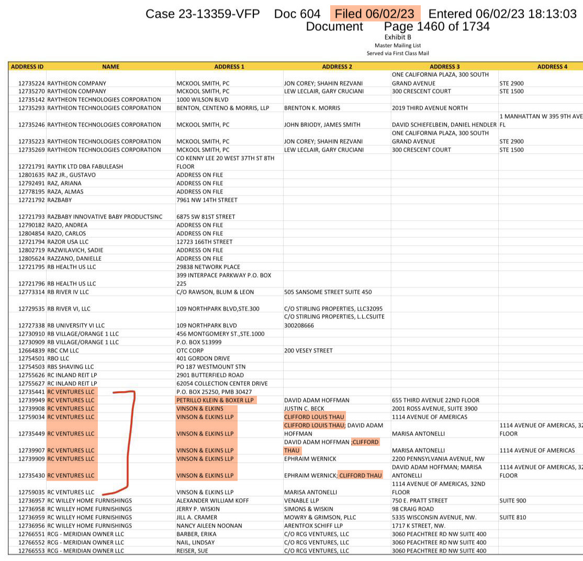Click 'RAYTHEON COMPANY' in row 12735270
This screenshot has width=583, height=561.
click(76, 91)
